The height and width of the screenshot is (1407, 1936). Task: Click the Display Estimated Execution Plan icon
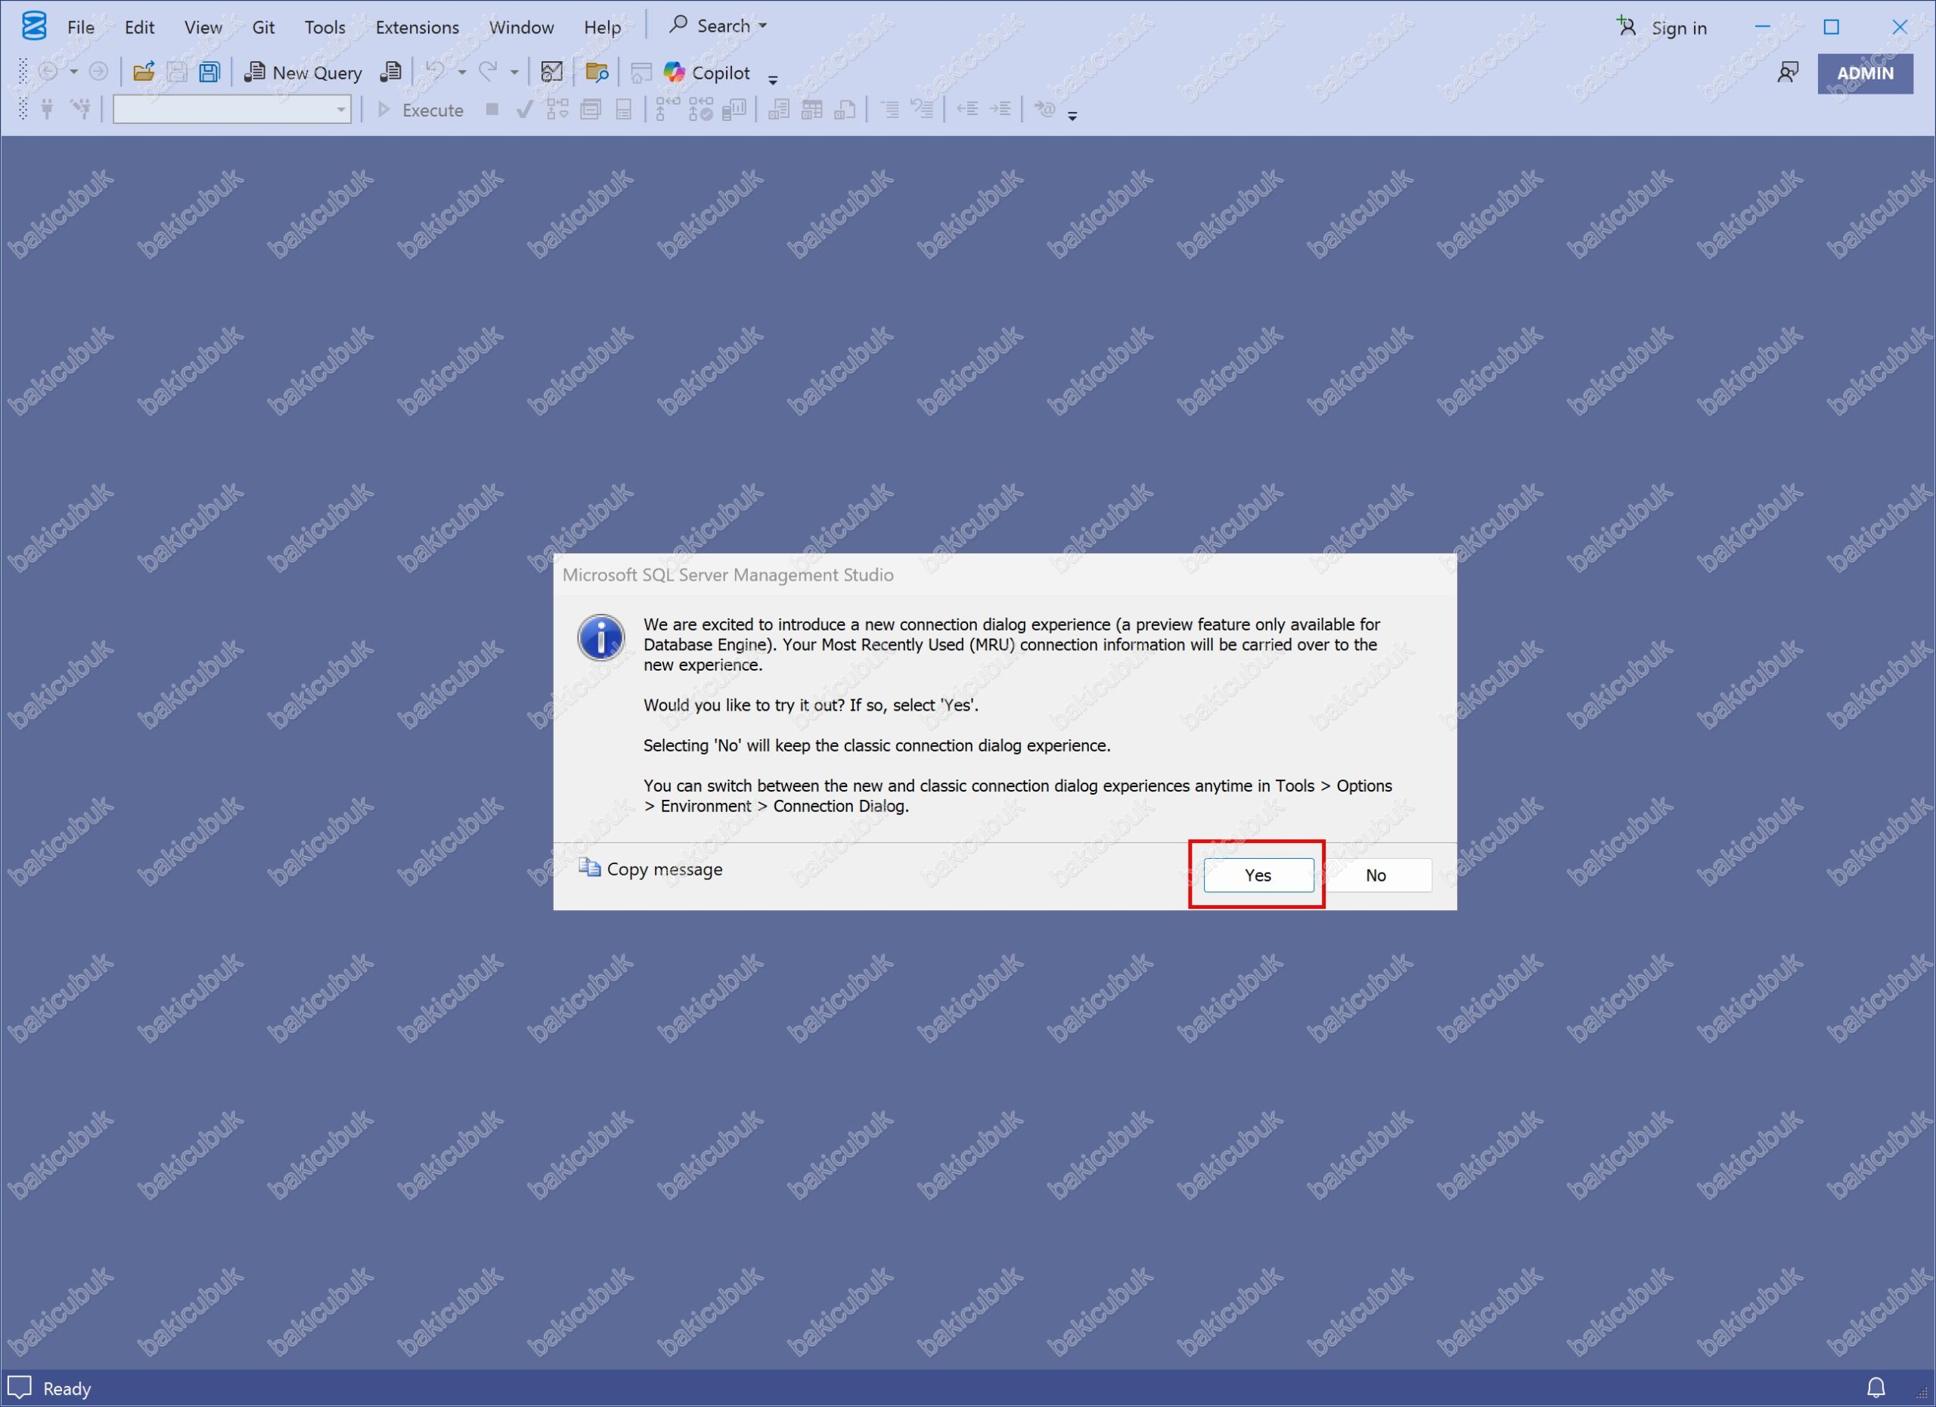point(557,109)
